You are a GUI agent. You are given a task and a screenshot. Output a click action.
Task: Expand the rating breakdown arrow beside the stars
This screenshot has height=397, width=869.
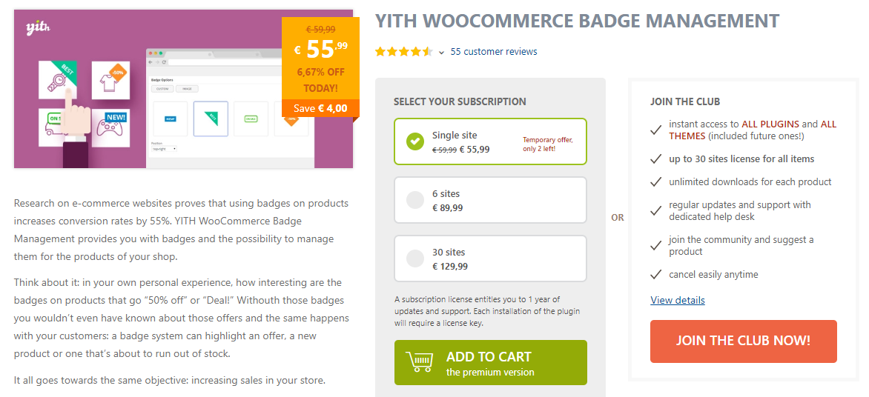click(x=441, y=53)
